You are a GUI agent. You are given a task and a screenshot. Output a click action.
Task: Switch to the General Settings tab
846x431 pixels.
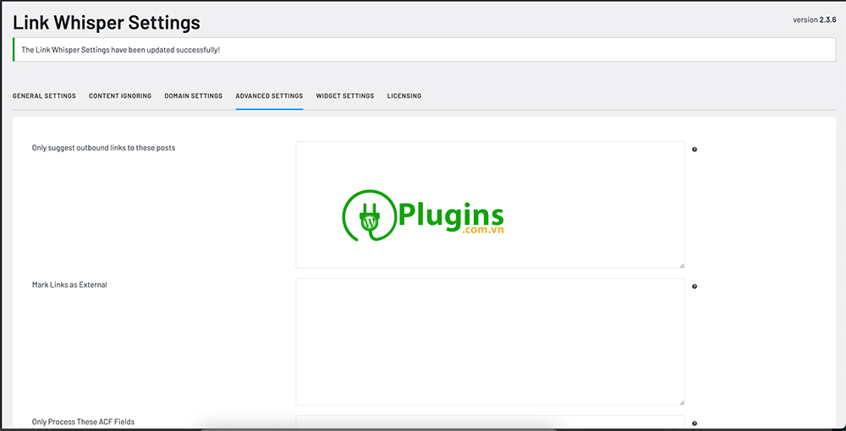44,96
